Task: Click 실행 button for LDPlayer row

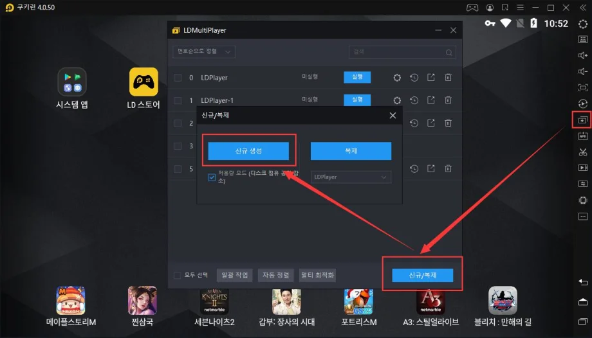Action: tap(357, 77)
